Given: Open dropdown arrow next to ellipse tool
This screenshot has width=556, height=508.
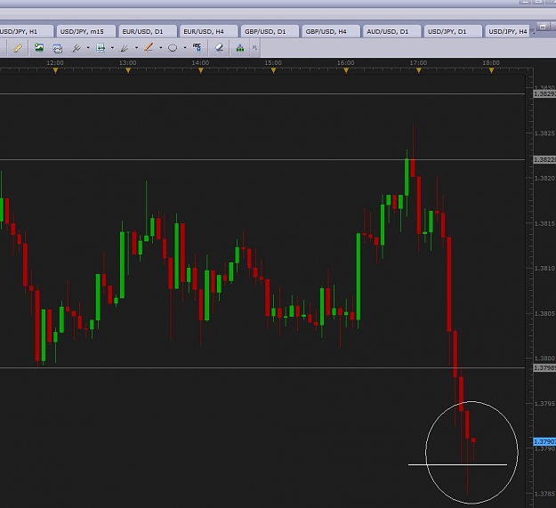Looking at the screenshot, I should point(185,48).
